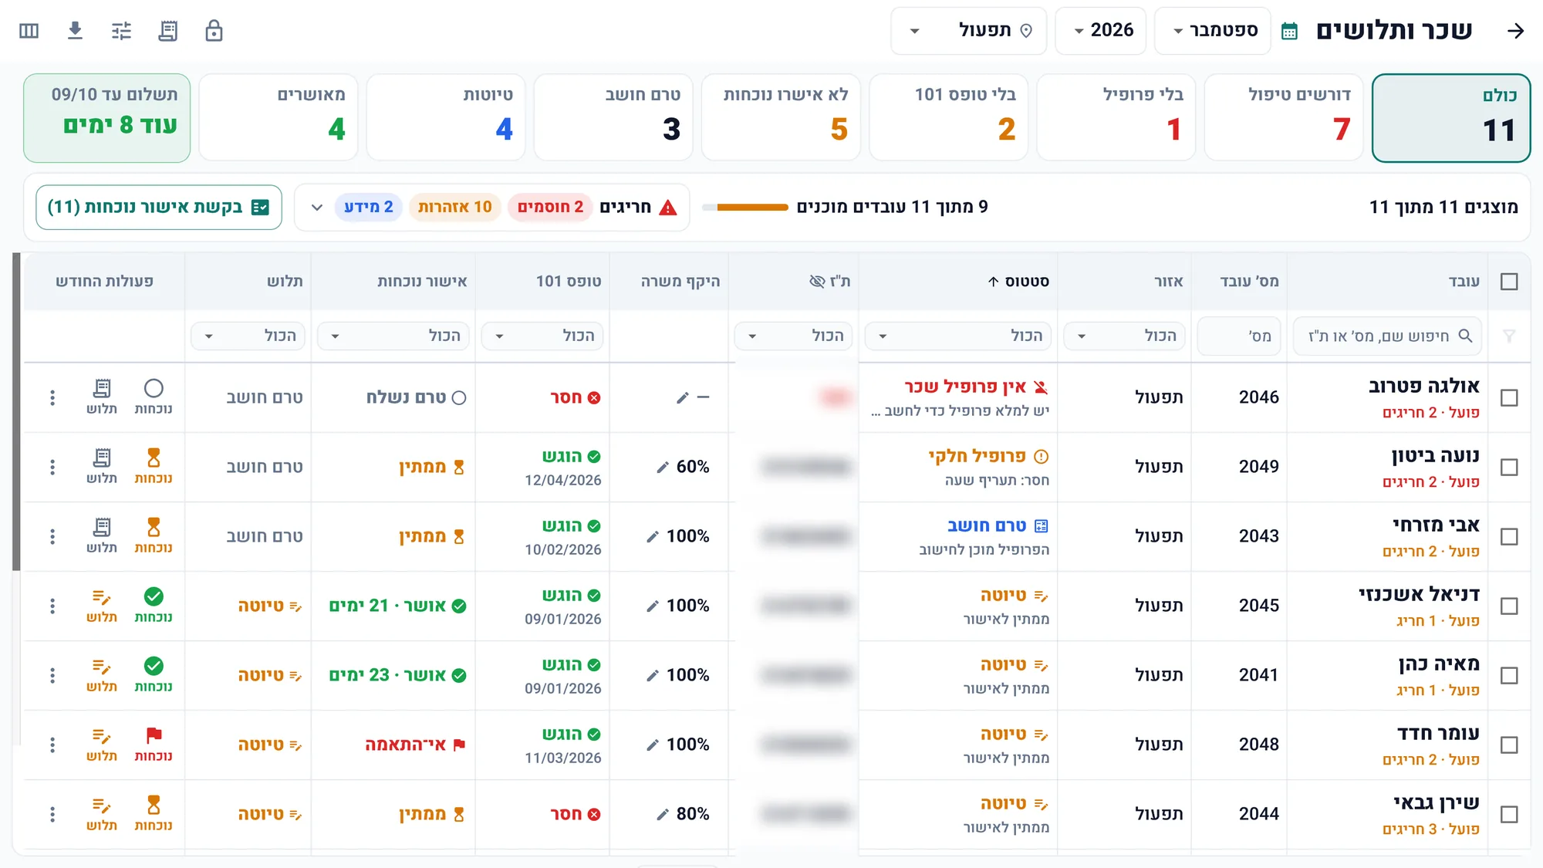This screenshot has height=868, width=1543.
Task: Click the download icon in top toolbar
Action: click(75, 31)
